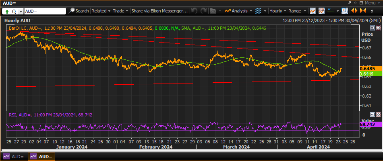Click the line chart style icon
Image resolution: width=383 pixels, height=161 pixels.
[313, 11]
